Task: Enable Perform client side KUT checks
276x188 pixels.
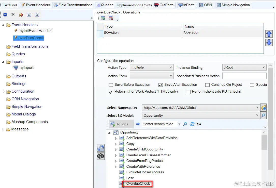Action: point(188,92)
